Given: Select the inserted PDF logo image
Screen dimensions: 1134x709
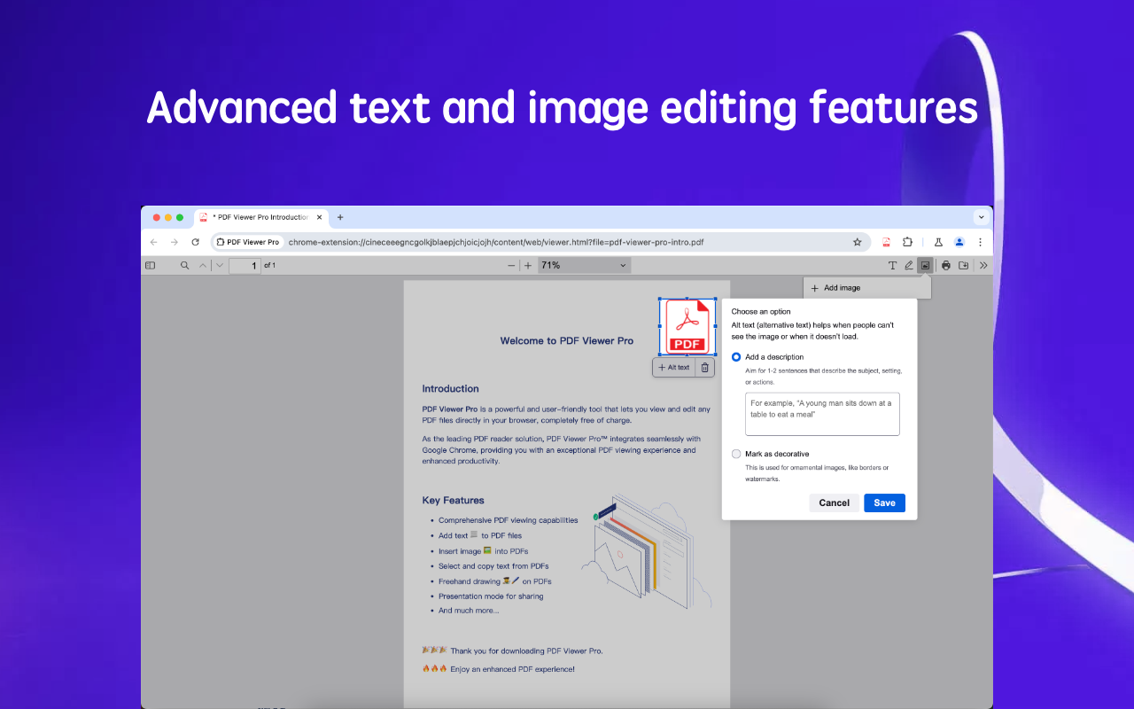Looking at the screenshot, I should click(x=687, y=327).
